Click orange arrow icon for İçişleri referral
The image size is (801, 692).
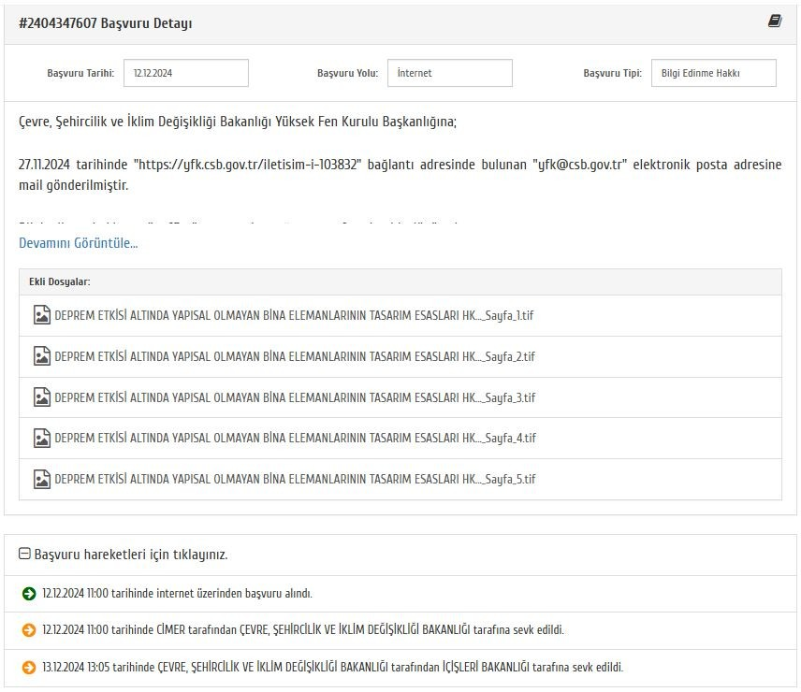[29, 667]
